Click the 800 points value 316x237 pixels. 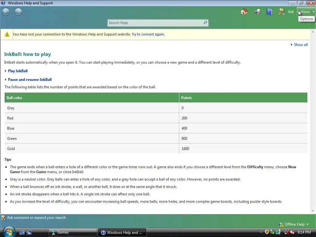coord(184,139)
